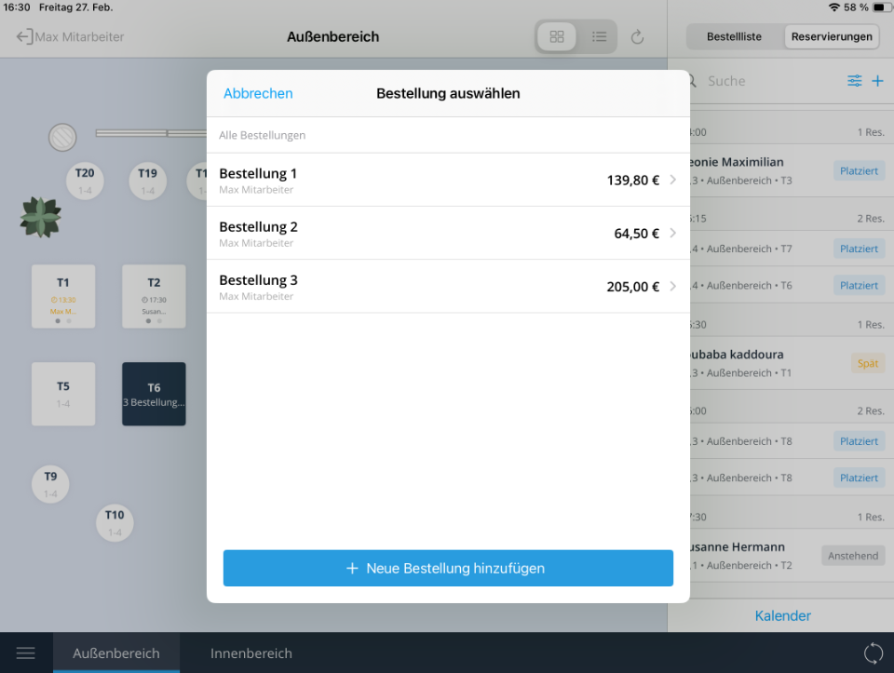Tap the Spät status badge for T1

(x=867, y=363)
